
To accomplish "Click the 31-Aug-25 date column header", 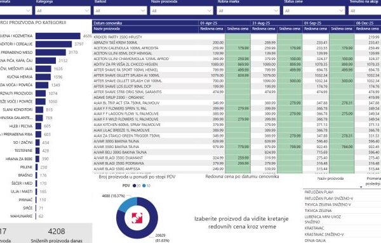I will click(261, 23).
